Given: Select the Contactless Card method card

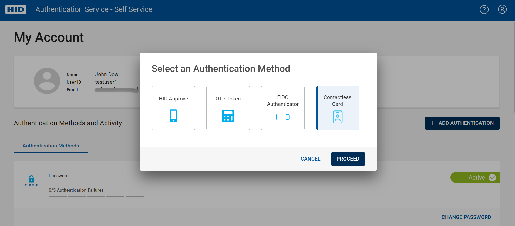Looking at the screenshot, I should click(338, 108).
